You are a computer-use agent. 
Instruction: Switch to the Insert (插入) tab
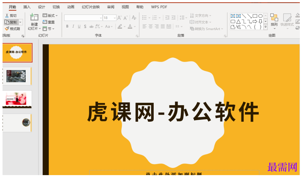[27, 7]
